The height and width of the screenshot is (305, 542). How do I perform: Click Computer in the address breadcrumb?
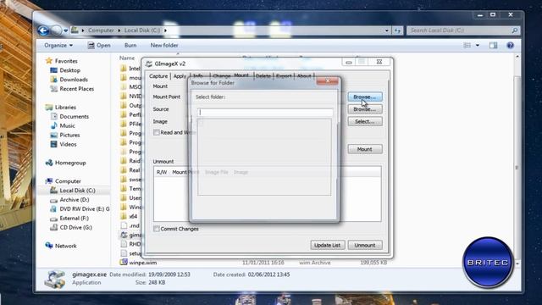tap(101, 30)
